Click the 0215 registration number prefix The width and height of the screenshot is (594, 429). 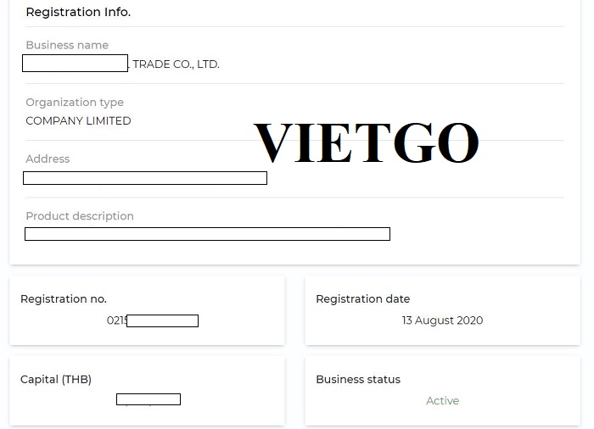point(116,321)
